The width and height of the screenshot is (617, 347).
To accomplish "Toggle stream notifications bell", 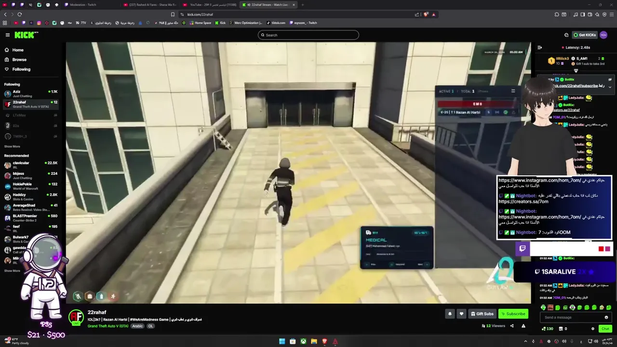I will click(x=450, y=314).
